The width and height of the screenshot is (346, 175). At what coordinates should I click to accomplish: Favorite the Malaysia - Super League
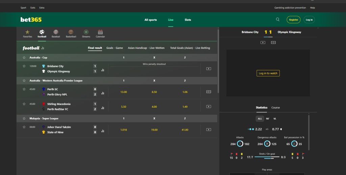(x=24, y=118)
